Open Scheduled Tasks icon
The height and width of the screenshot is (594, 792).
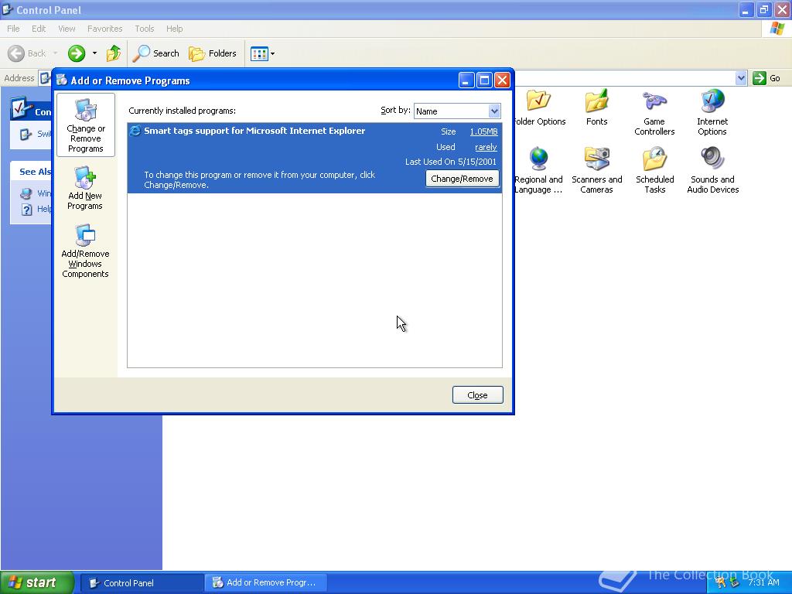[654, 171]
